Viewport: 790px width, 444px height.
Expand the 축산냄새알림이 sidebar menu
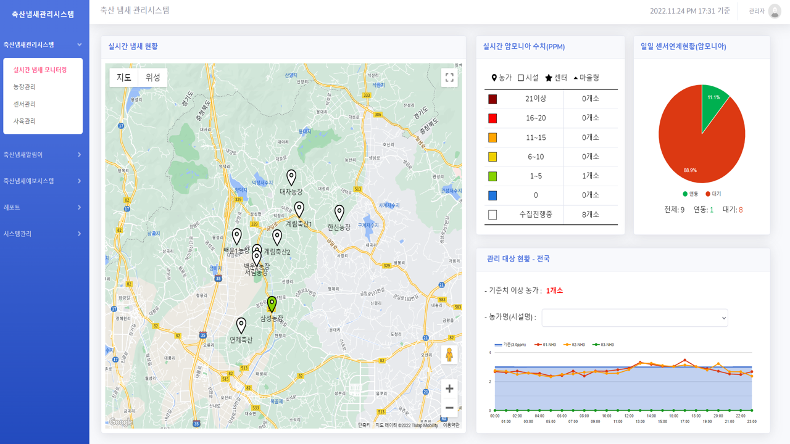[43, 155]
